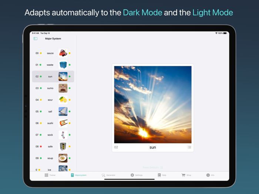Viewport: 259px width, 194px height.
Task: Click the ice thumbnail
Action: pos(63,168)
